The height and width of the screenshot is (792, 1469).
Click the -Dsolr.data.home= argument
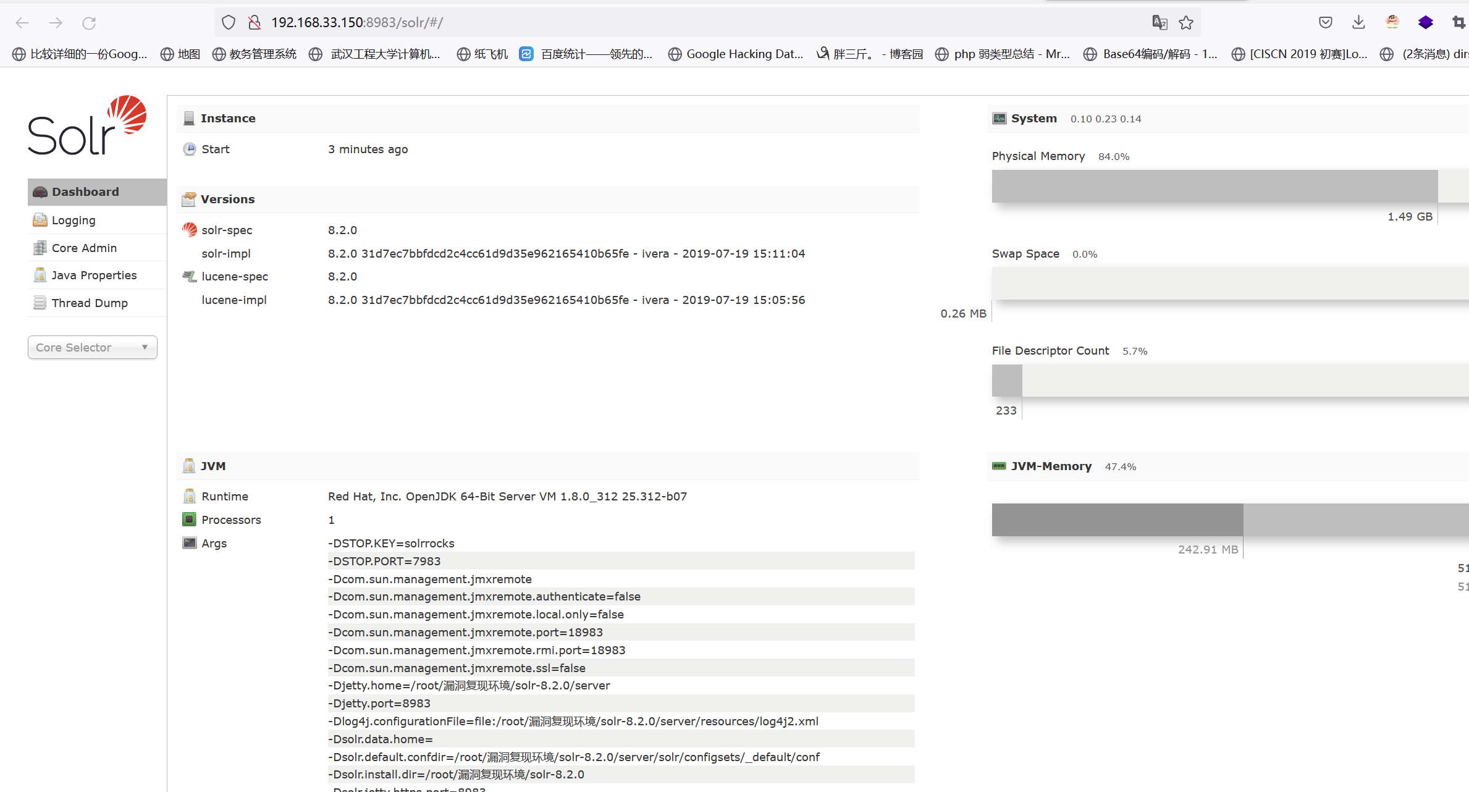(381, 739)
